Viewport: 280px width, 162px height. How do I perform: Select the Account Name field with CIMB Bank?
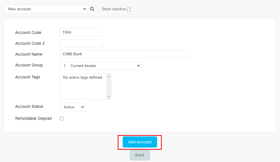(x=125, y=54)
